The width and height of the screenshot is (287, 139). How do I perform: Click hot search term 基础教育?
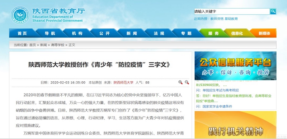point(231,19)
